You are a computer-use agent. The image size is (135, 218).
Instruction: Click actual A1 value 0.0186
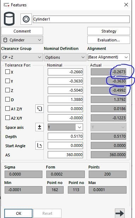coord(108,109)
